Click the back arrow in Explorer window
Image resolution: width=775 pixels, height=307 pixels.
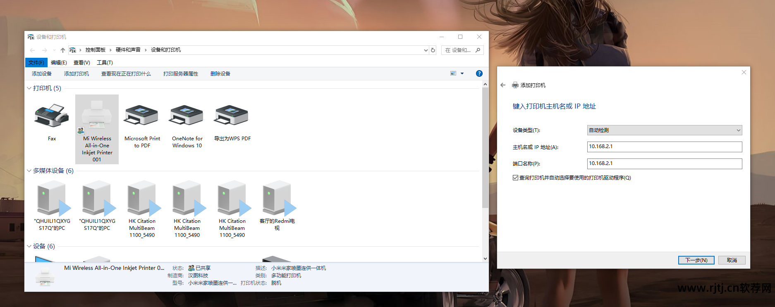32,50
